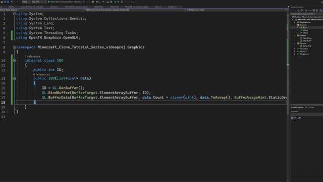
Task: Click 'data.ToArray()' call
Action: coord(215,98)
